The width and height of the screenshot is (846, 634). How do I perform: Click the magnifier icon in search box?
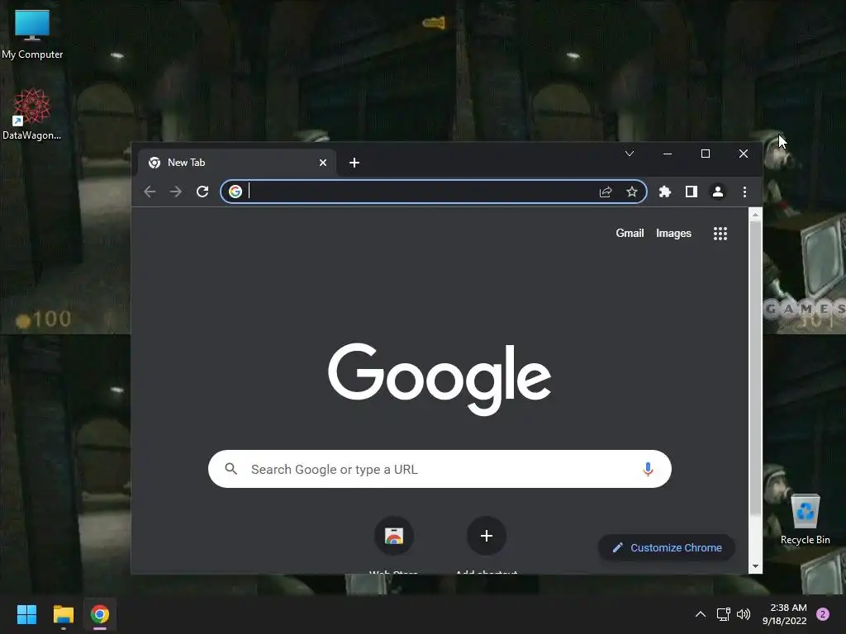(x=231, y=469)
